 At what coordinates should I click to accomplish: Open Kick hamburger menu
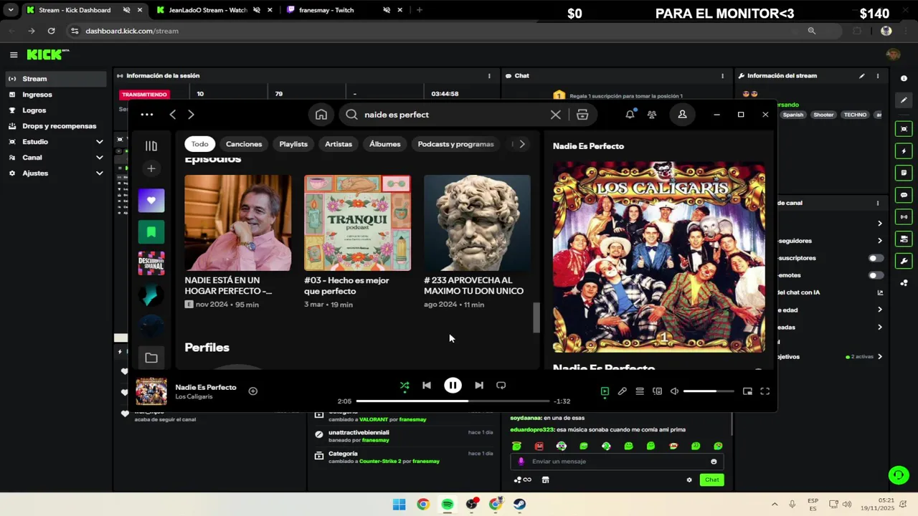pos(14,54)
